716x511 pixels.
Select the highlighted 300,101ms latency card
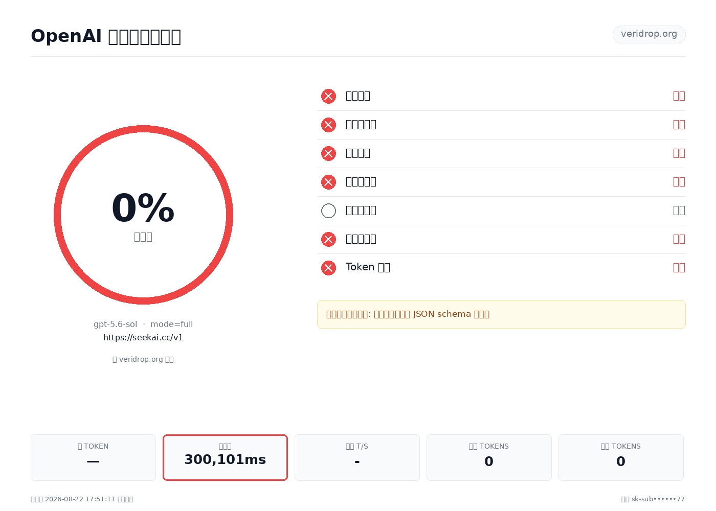point(225,457)
